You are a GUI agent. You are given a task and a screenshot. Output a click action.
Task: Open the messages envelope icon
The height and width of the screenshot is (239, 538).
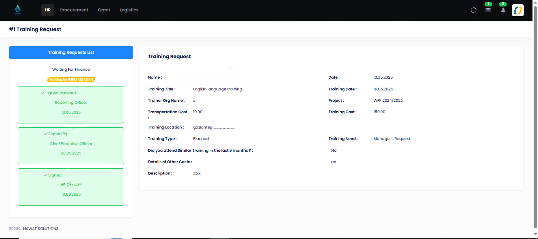[488, 10]
